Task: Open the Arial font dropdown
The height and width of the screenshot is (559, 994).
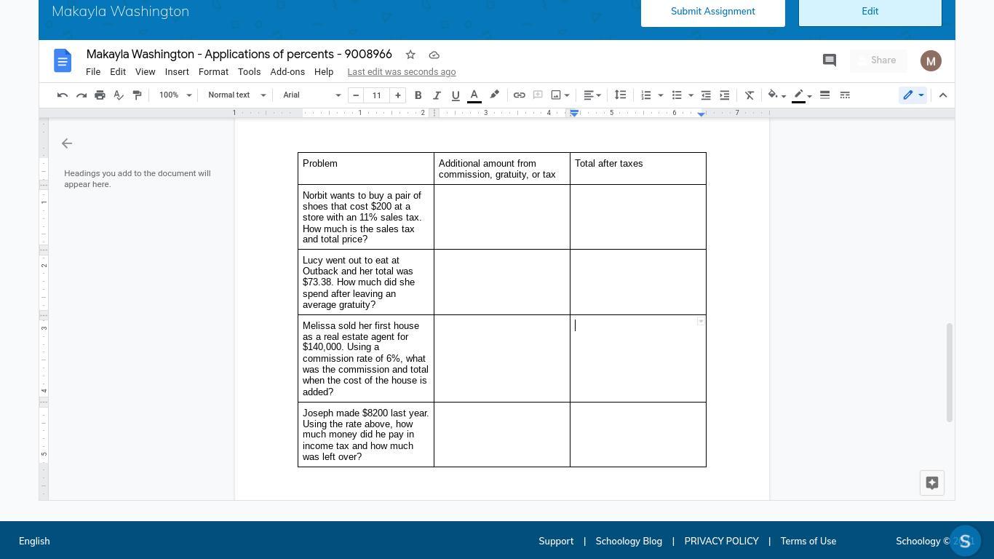Action: (x=311, y=95)
